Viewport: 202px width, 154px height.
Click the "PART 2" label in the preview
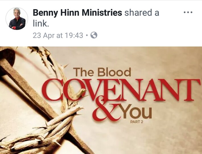pyautogui.click(x=137, y=122)
